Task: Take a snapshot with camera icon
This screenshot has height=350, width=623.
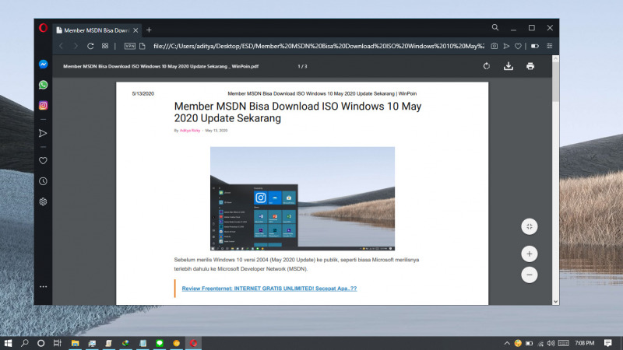Action: click(x=494, y=46)
